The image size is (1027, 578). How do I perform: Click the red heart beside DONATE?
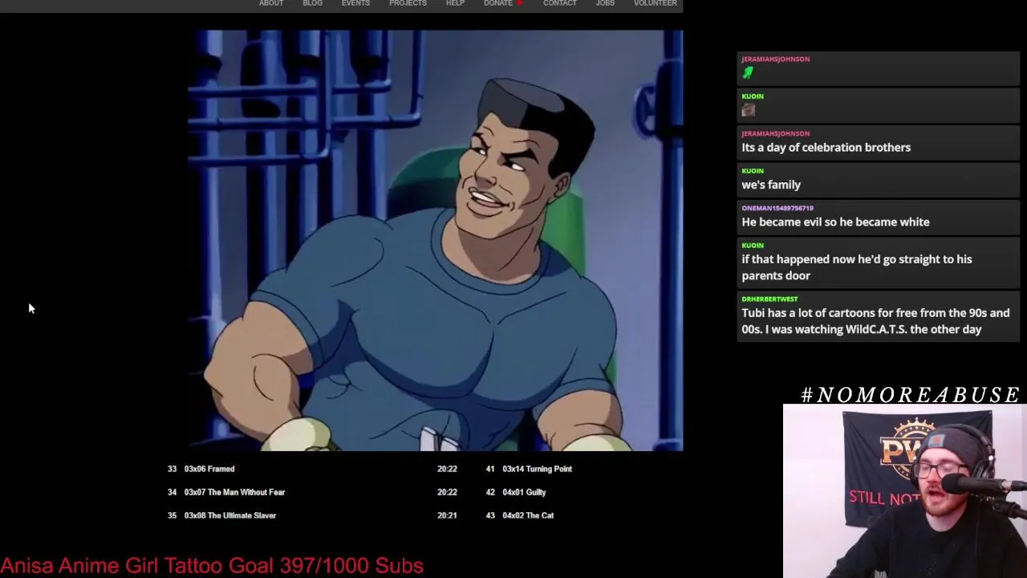pyautogui.click(x=519, y=3)
